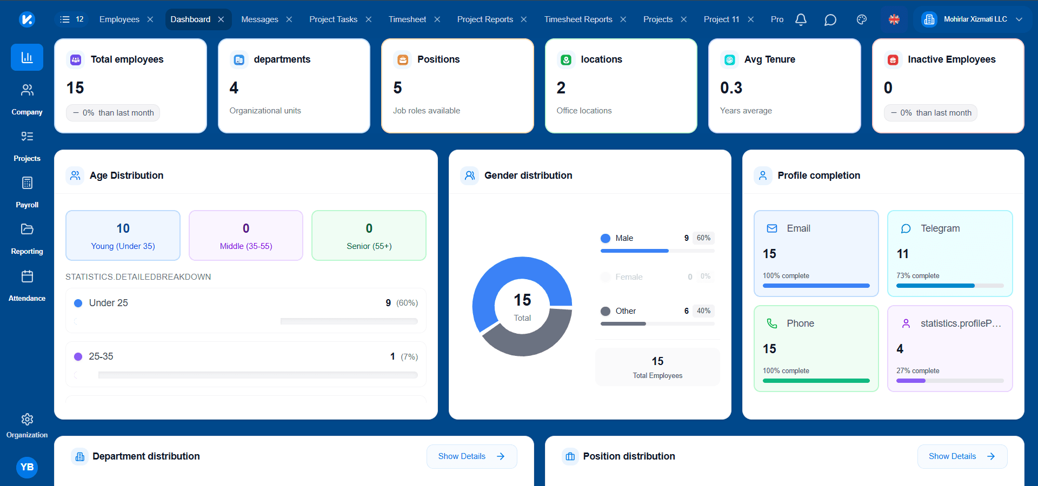Open the Projects icon in the sidebar
This screenshot has width=1038, height=486.
(26, 136)
